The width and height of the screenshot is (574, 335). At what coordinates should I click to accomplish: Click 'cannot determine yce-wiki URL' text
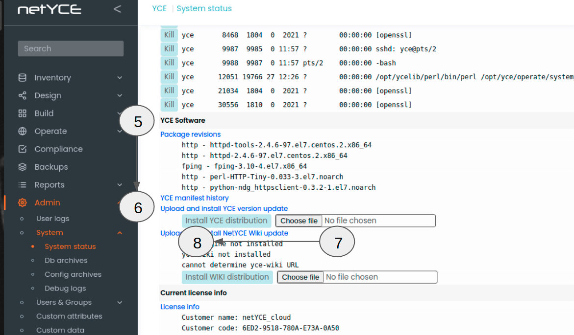[x=240, y=265]
